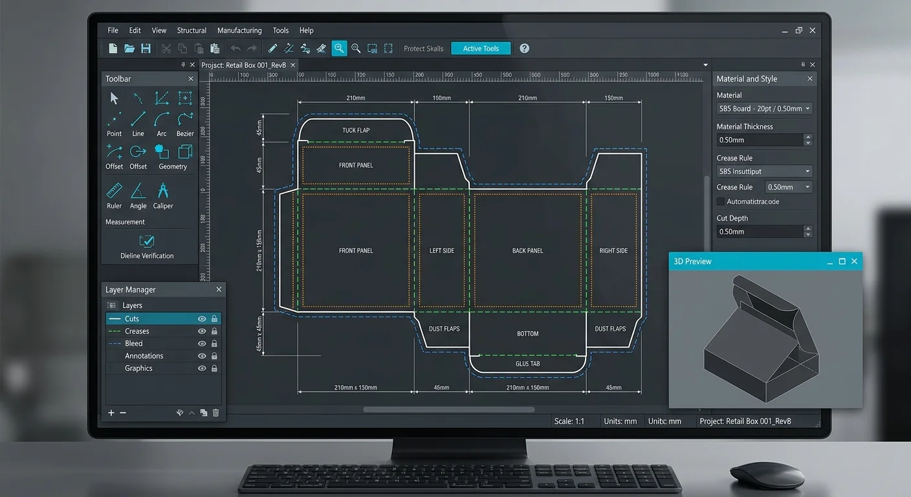
Task: Expand the Crease Rule SBS dropdown
Action: (763, 171)
